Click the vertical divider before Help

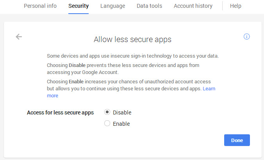coord(222,6)
